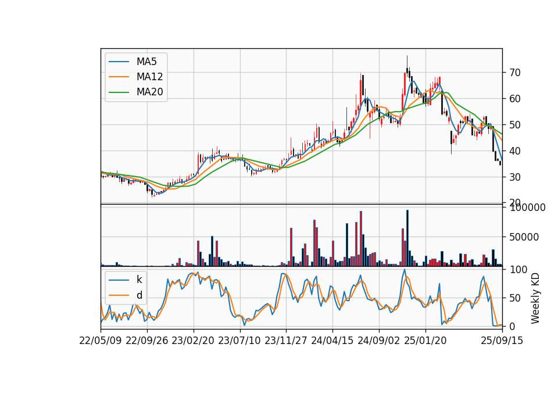The image size is (558, 401).
Task: Click the Weekly KD axis title
Action: 535,299
